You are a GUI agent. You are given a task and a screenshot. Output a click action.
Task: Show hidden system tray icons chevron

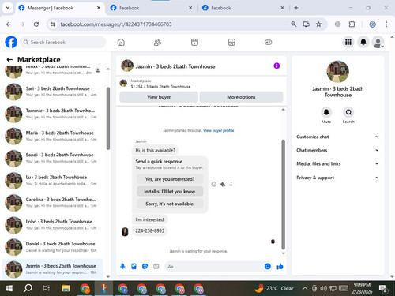click(x=305, y=288)
